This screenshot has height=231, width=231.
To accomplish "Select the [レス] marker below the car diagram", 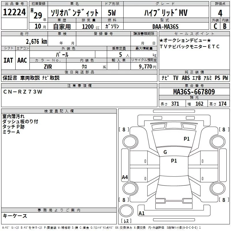I will pyautogui.click(x=126, y=221).
